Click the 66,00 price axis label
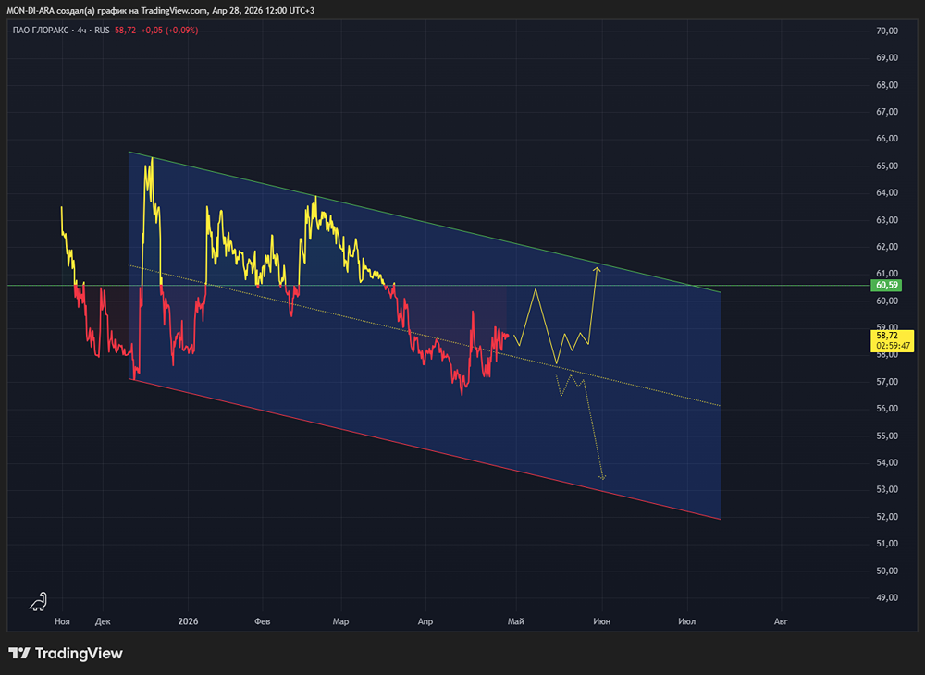 887,139
